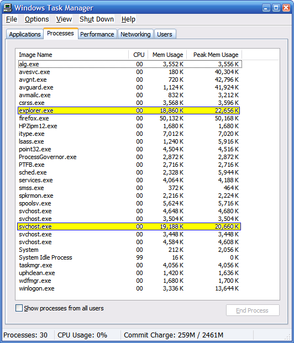The height and width of the screenshot is (343, 294).
Task: Open the File menu
Action: pyautogui.click(x=12, y=19)
